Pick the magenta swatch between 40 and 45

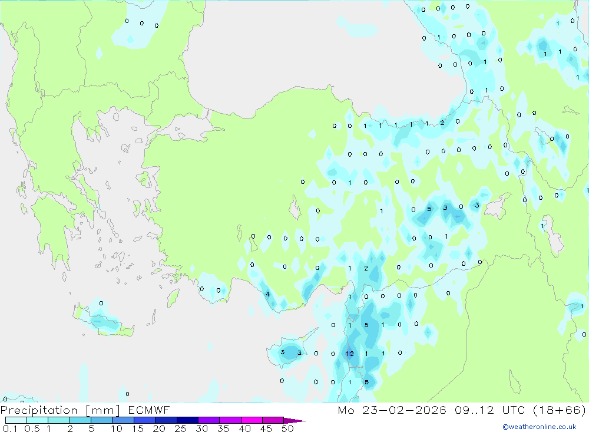[252, 420]
